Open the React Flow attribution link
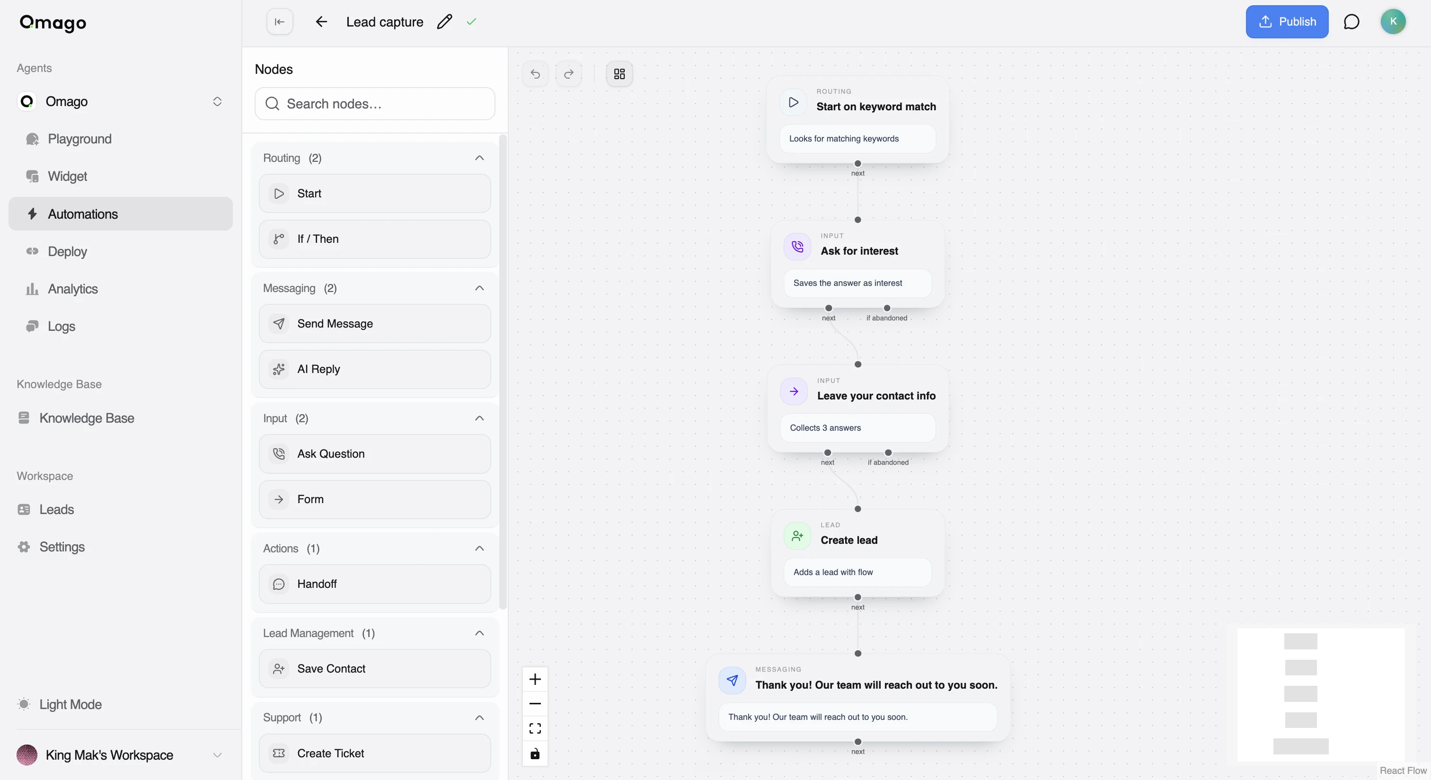 click(x=1403, y=770)
